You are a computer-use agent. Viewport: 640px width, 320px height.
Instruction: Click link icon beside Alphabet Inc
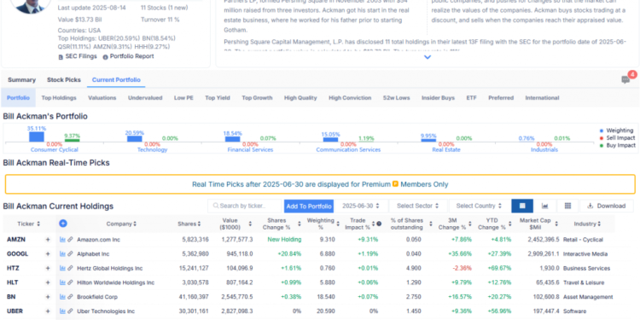(x=70, y=254)
